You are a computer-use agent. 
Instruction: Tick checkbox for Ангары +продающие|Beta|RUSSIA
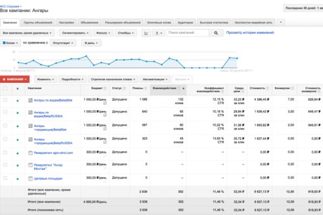(x=5, y=139)
